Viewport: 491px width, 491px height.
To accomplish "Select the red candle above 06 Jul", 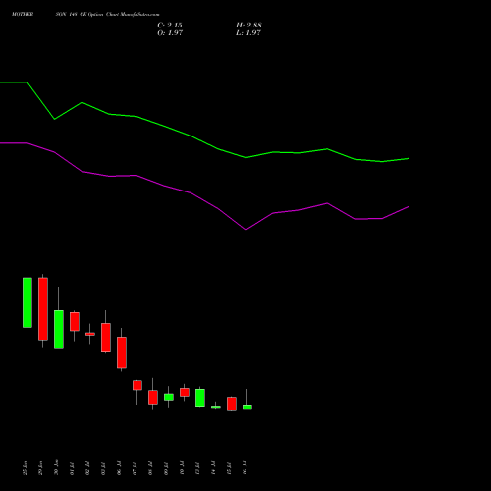I will (x=122, y=353).
